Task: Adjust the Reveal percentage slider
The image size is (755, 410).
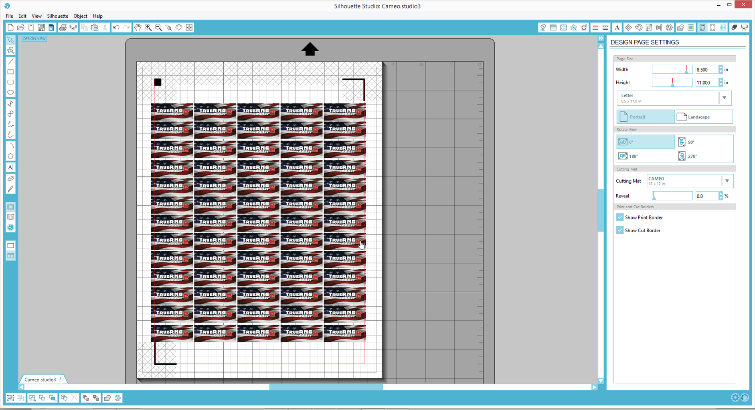Action: tap(672, 196)
